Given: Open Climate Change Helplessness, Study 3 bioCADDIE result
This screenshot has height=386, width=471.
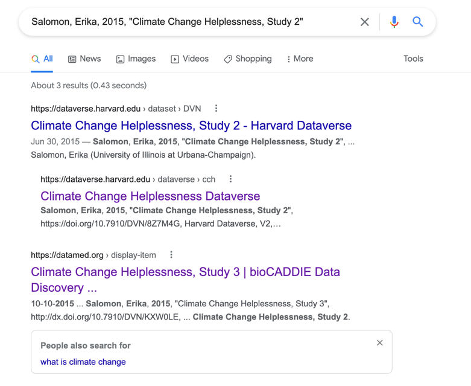Looking at the screenshot, I should click(185, 280).
